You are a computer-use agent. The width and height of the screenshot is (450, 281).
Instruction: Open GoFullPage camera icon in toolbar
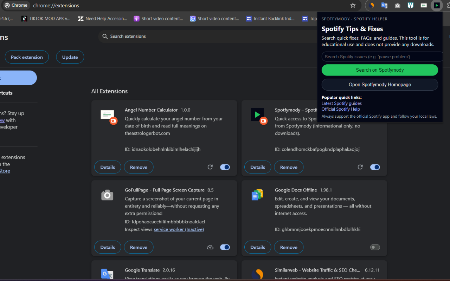click(x=397, y=5)
